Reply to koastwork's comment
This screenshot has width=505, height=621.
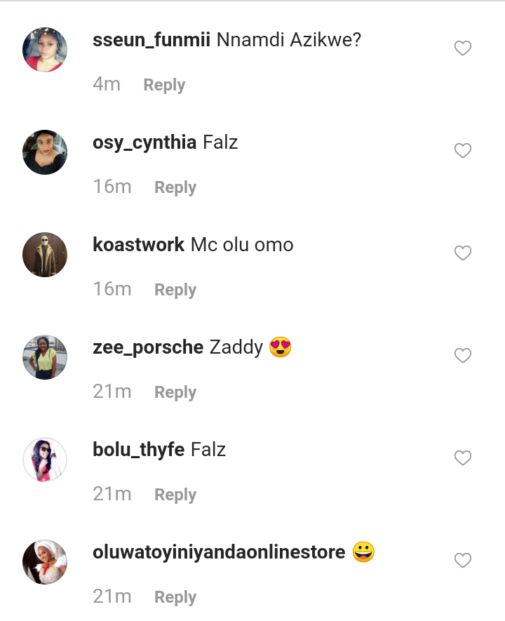tap(175, 290)
